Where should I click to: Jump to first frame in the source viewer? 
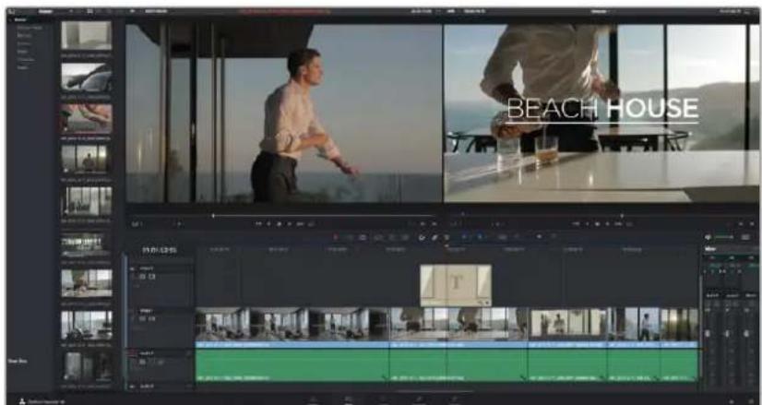pos(258,224)
